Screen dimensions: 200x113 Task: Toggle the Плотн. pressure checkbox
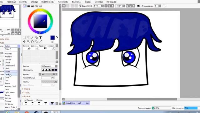pyautogui.click(x=35, y=100)
